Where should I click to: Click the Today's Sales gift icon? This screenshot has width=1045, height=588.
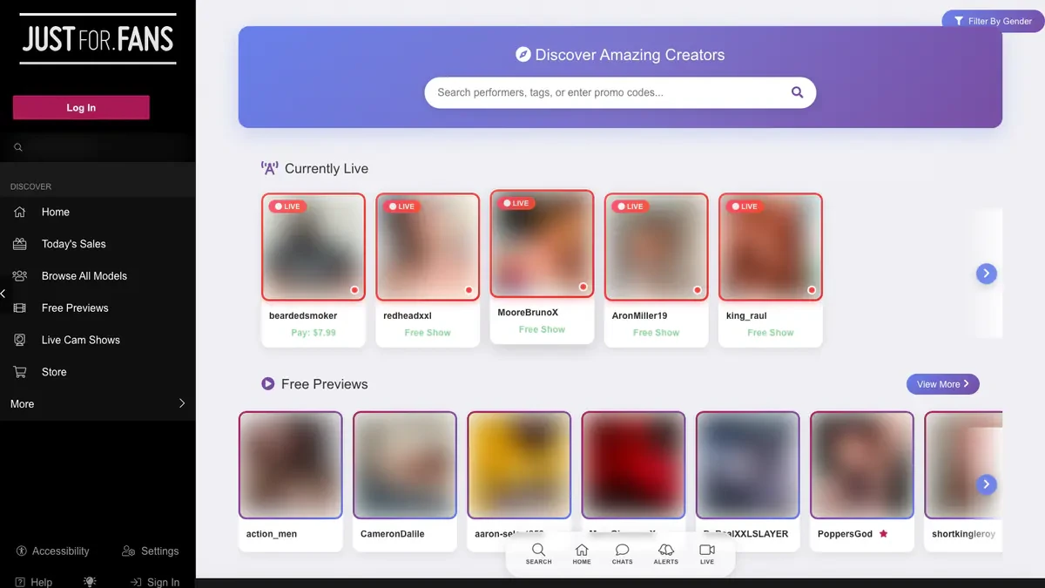point(20,244)
